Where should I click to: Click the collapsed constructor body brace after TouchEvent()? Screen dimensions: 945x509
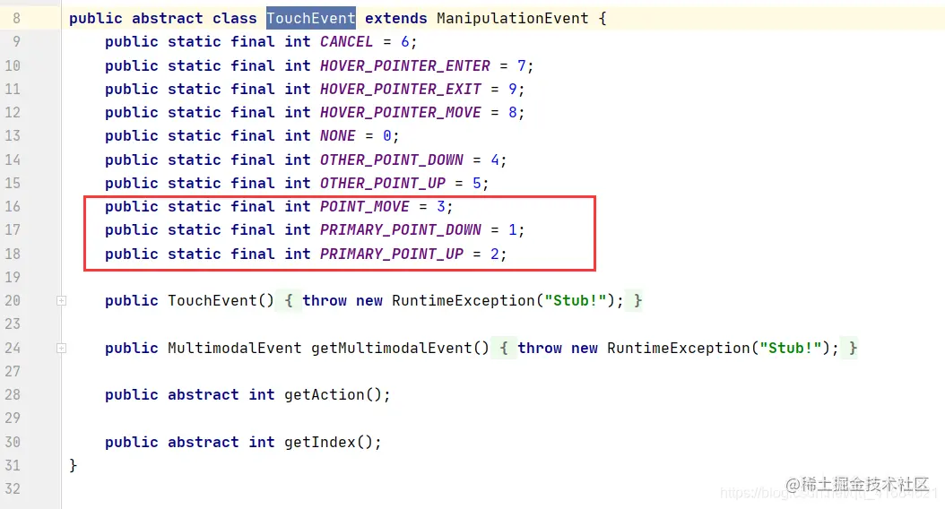pos(289,300)
